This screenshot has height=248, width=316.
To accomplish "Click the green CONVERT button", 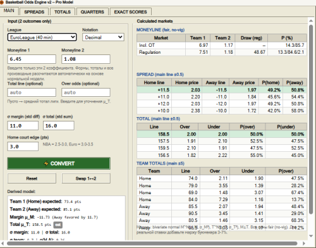I will point(59,163).
